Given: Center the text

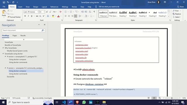Looking at the screenshot, I should (x=69, y=16).
